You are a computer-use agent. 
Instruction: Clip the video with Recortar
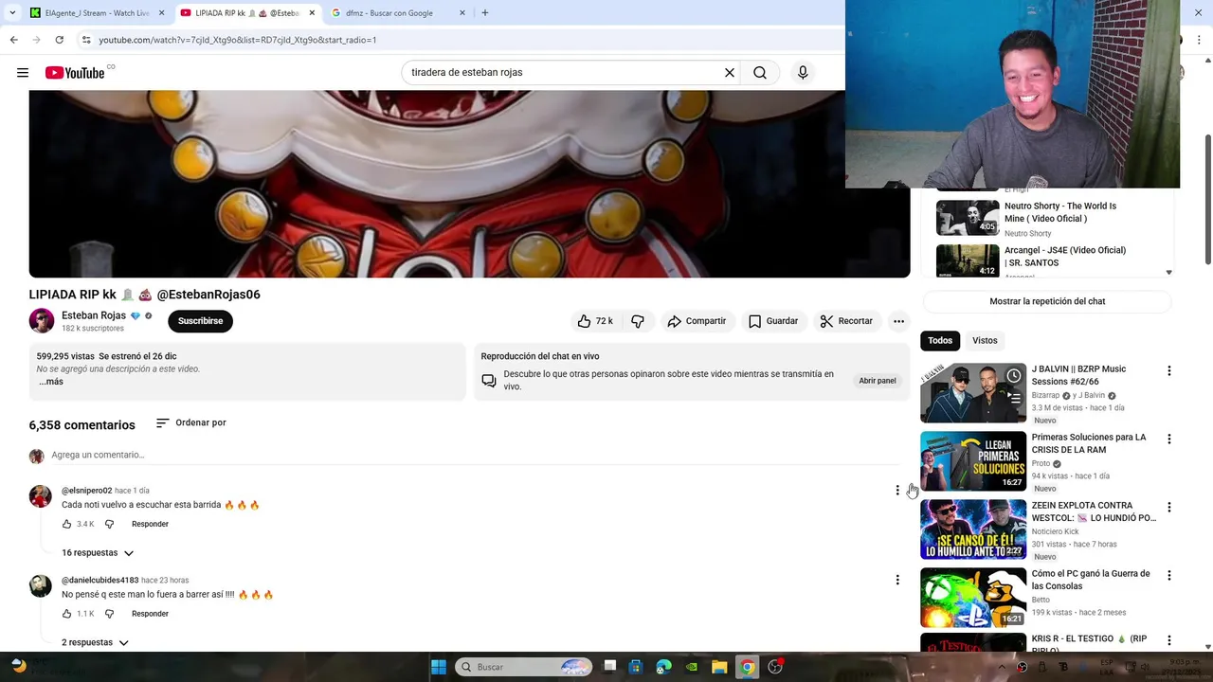(x=846, y=321)
